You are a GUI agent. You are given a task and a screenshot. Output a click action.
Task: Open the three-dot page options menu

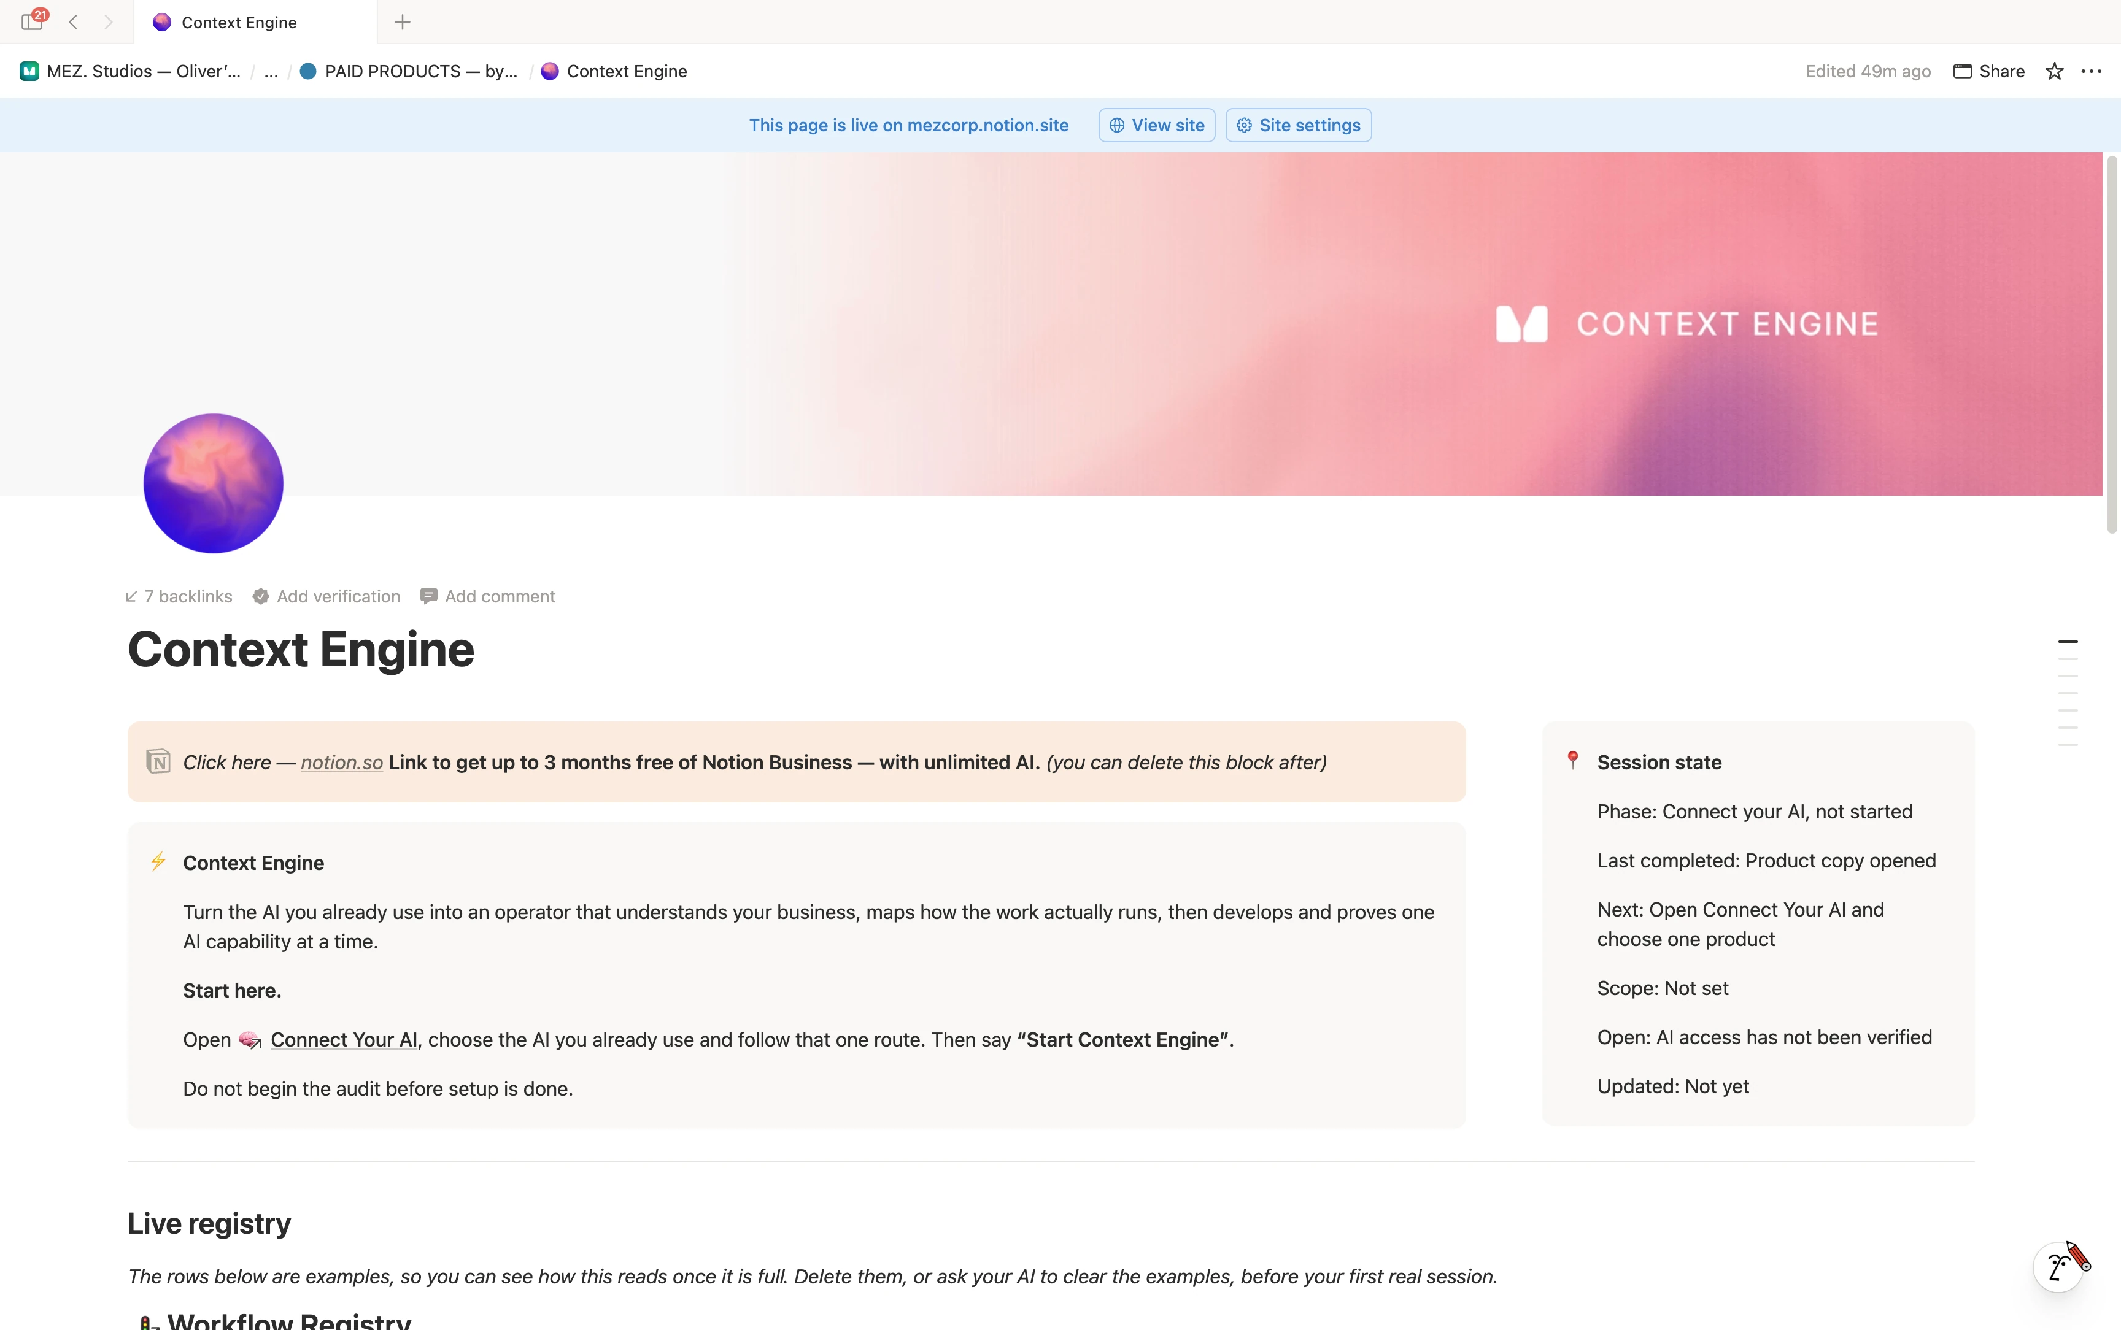[x=2091, y=71]
